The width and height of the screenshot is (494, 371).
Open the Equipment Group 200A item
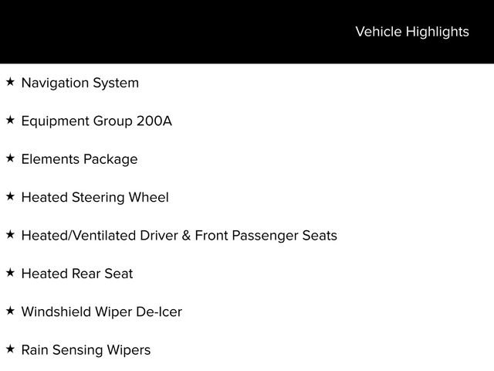click(x=96, y=121)
